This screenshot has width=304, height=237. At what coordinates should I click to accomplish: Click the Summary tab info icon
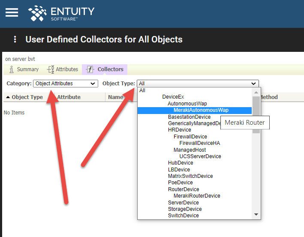click(x=12, y=69)
